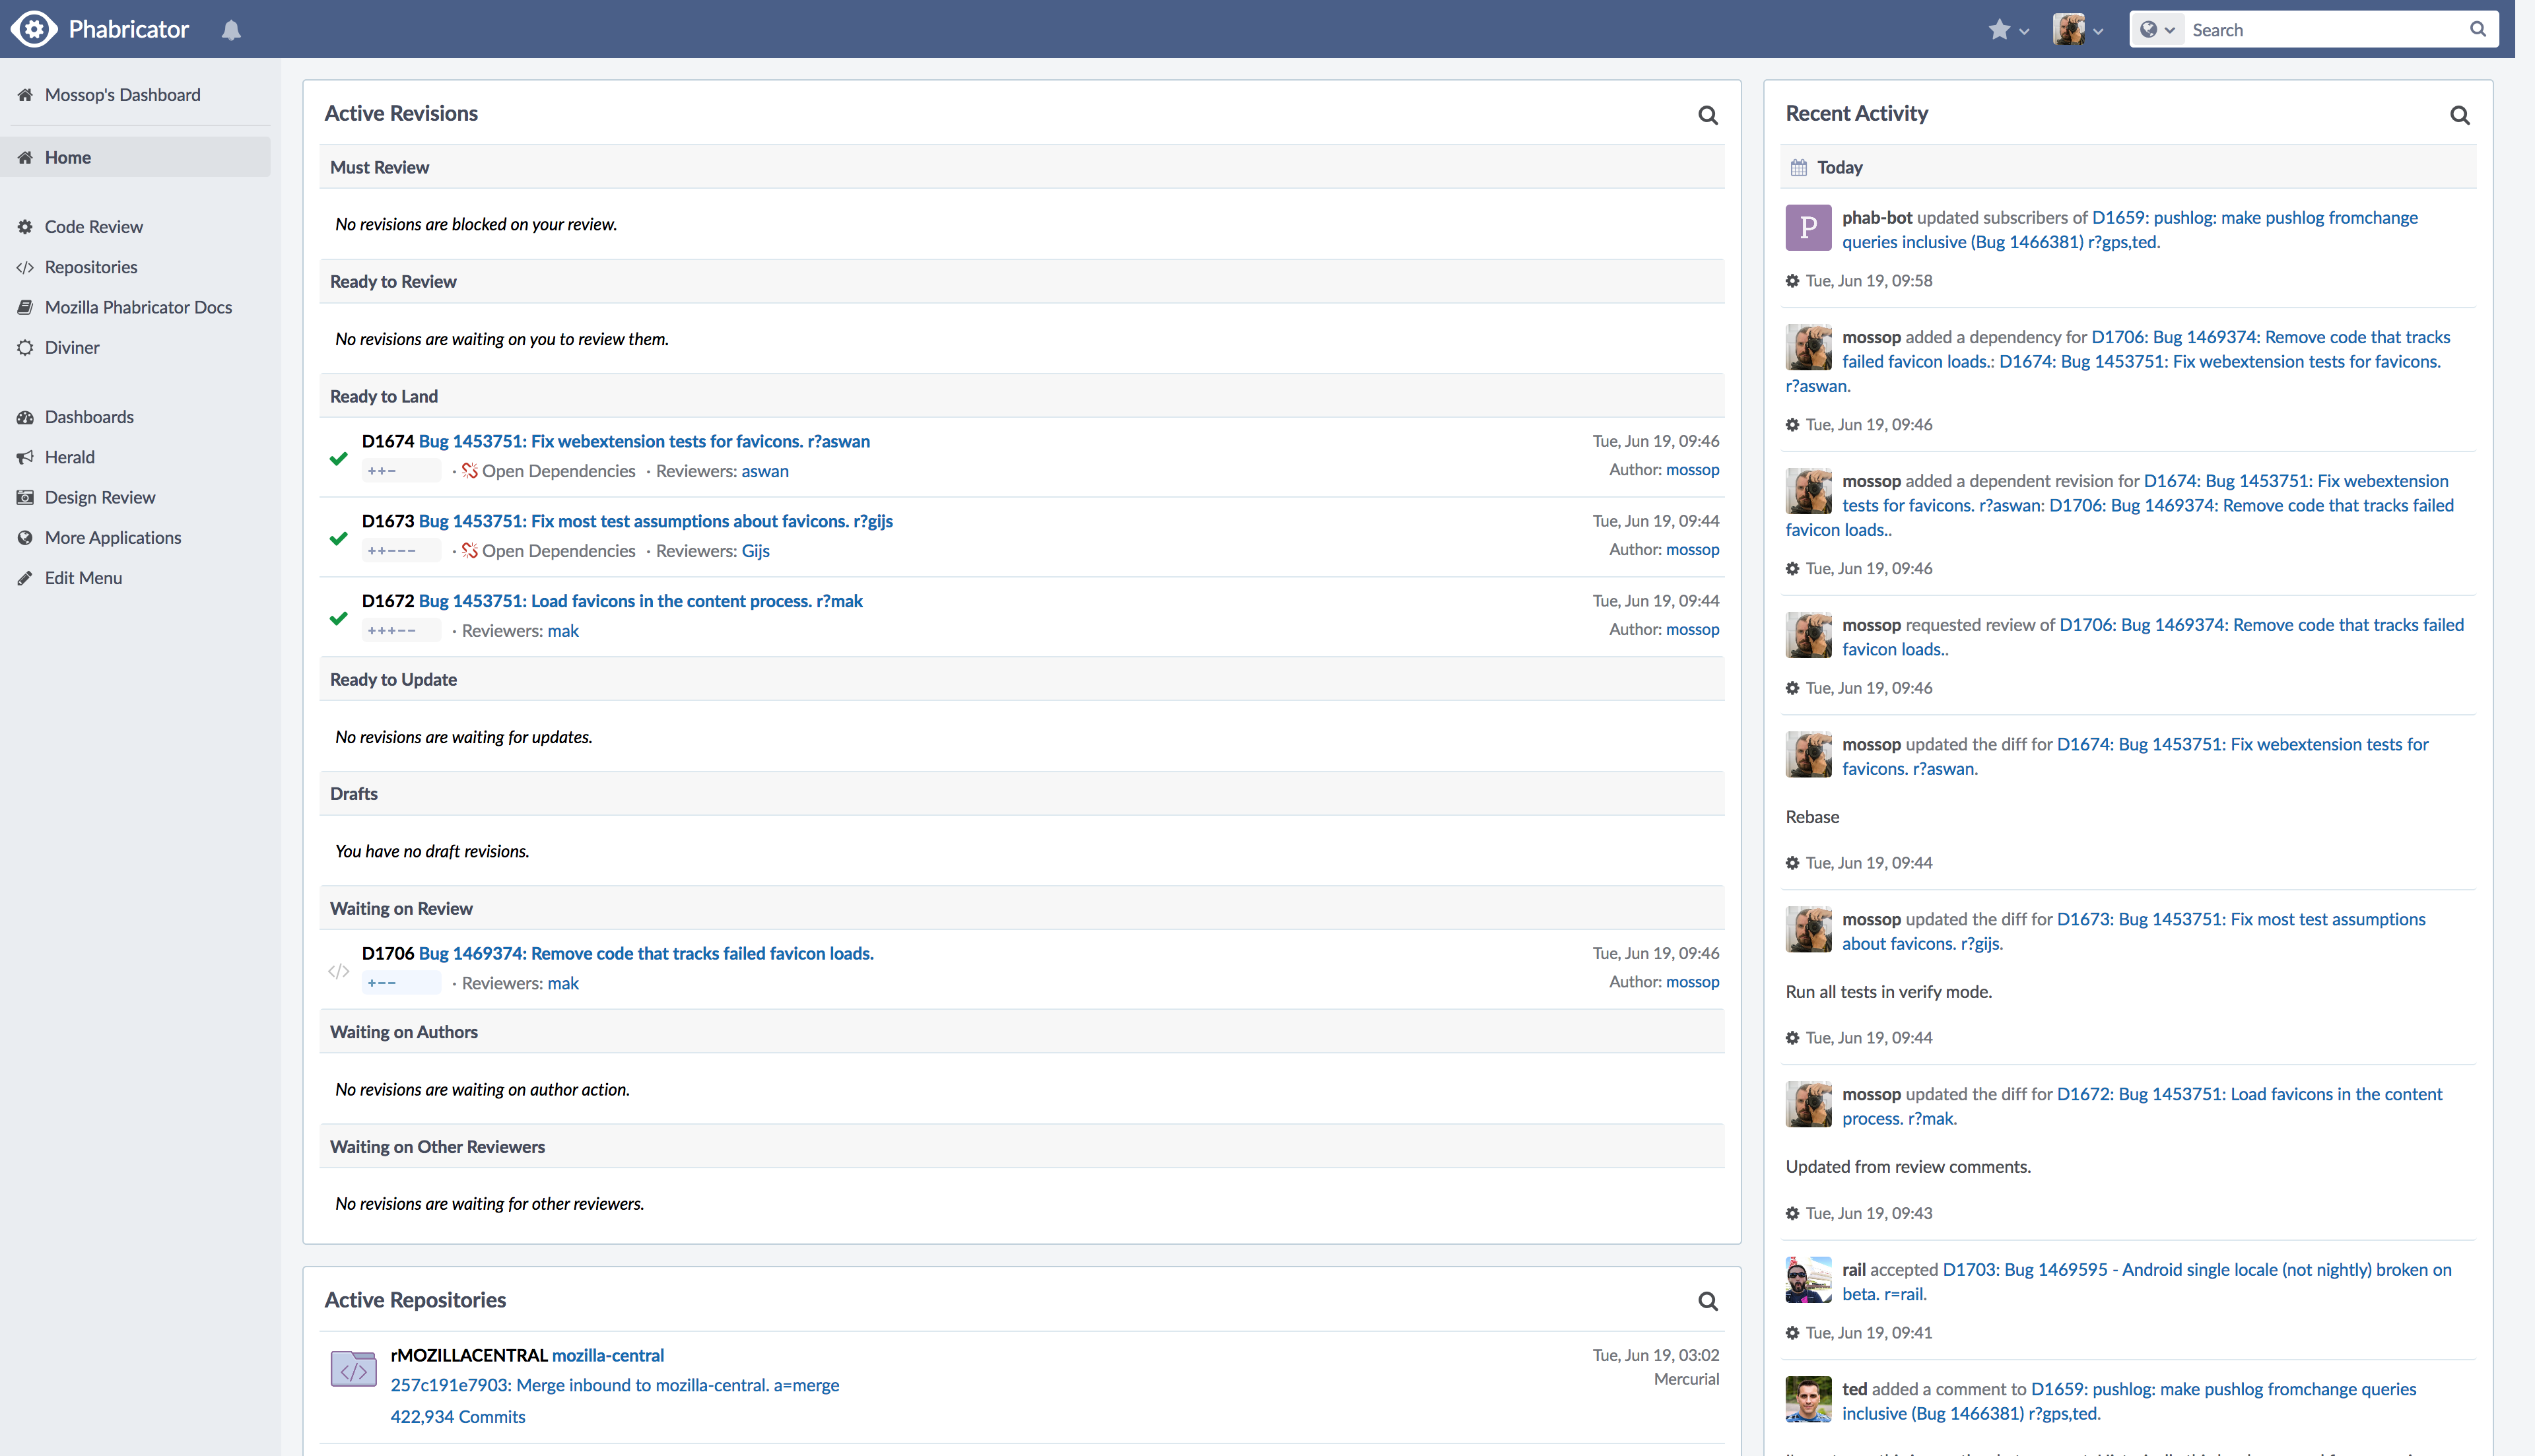
Task: Open revision D1673 Fix most test assumptions
Action: tap(655, 521)
